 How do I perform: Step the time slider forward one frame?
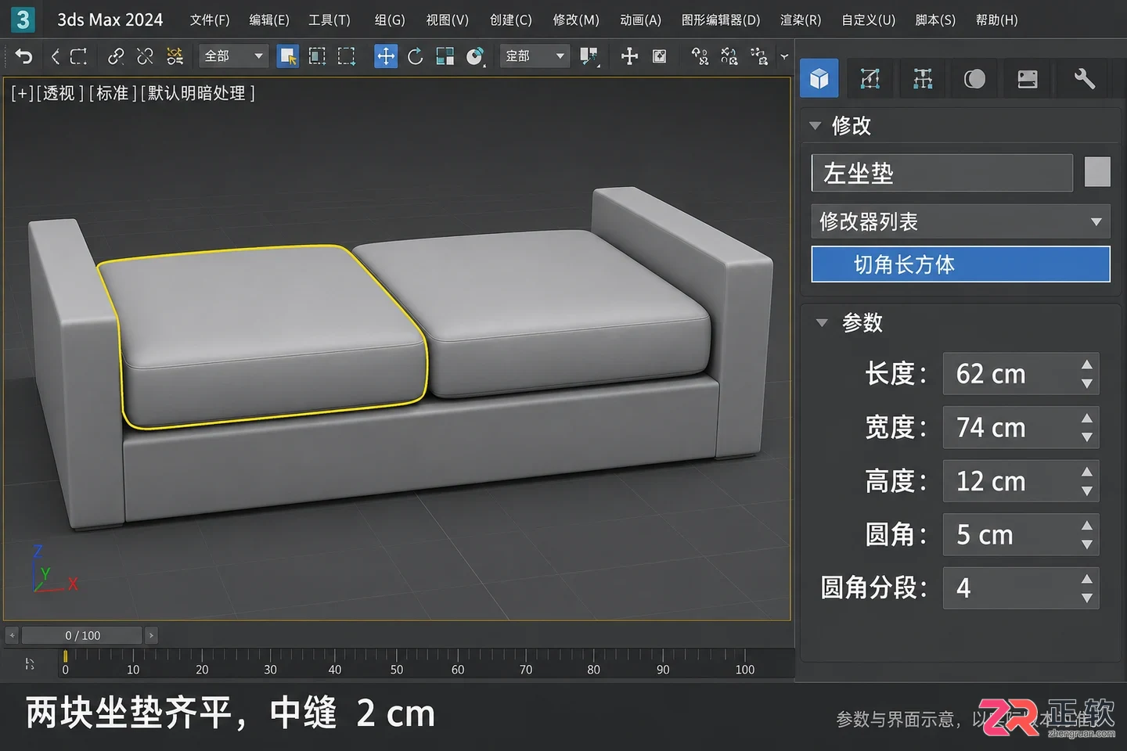[x=151, y=635]
